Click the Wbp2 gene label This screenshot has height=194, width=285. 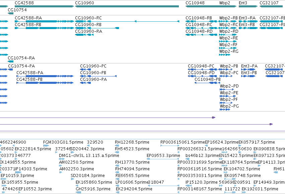[x=224, y=3]
